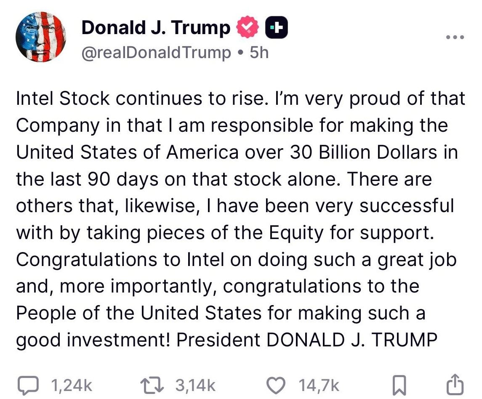Click the 14,7k likes count
Image resolution: width=482 pixels, height=399 pixels.
(319, 384)
